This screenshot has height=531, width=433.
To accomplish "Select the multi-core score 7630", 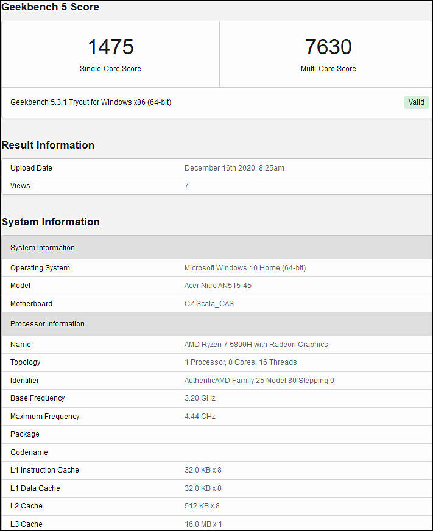I will tap(328, 47).
